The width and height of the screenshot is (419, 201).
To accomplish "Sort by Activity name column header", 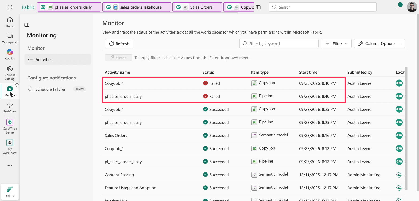I will (117, 72).
